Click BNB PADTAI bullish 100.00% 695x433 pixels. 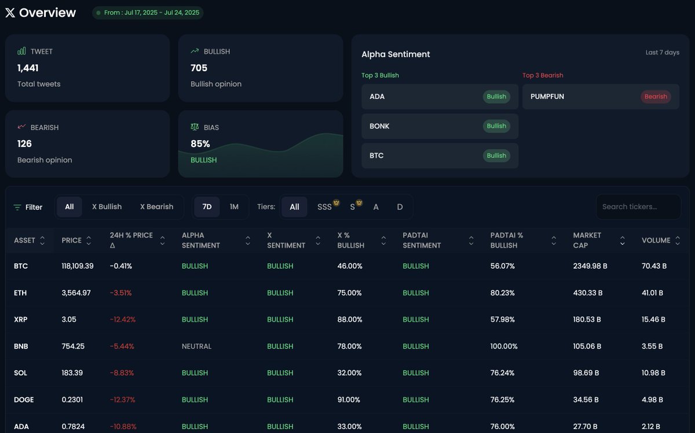[x=504, y=346]
